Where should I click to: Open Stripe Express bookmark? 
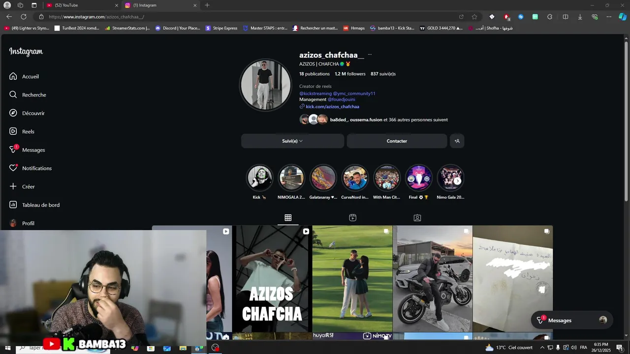click(x=221, y=28)
